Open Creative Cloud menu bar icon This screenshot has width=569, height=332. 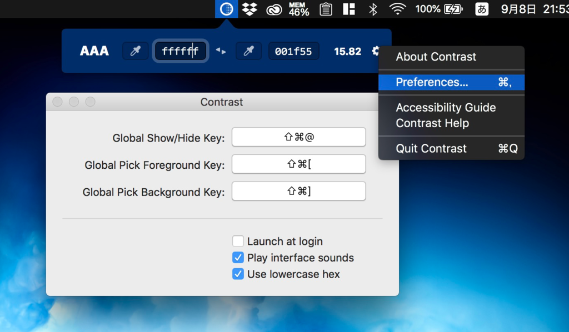pyautogui.click(x=274, y=9)
